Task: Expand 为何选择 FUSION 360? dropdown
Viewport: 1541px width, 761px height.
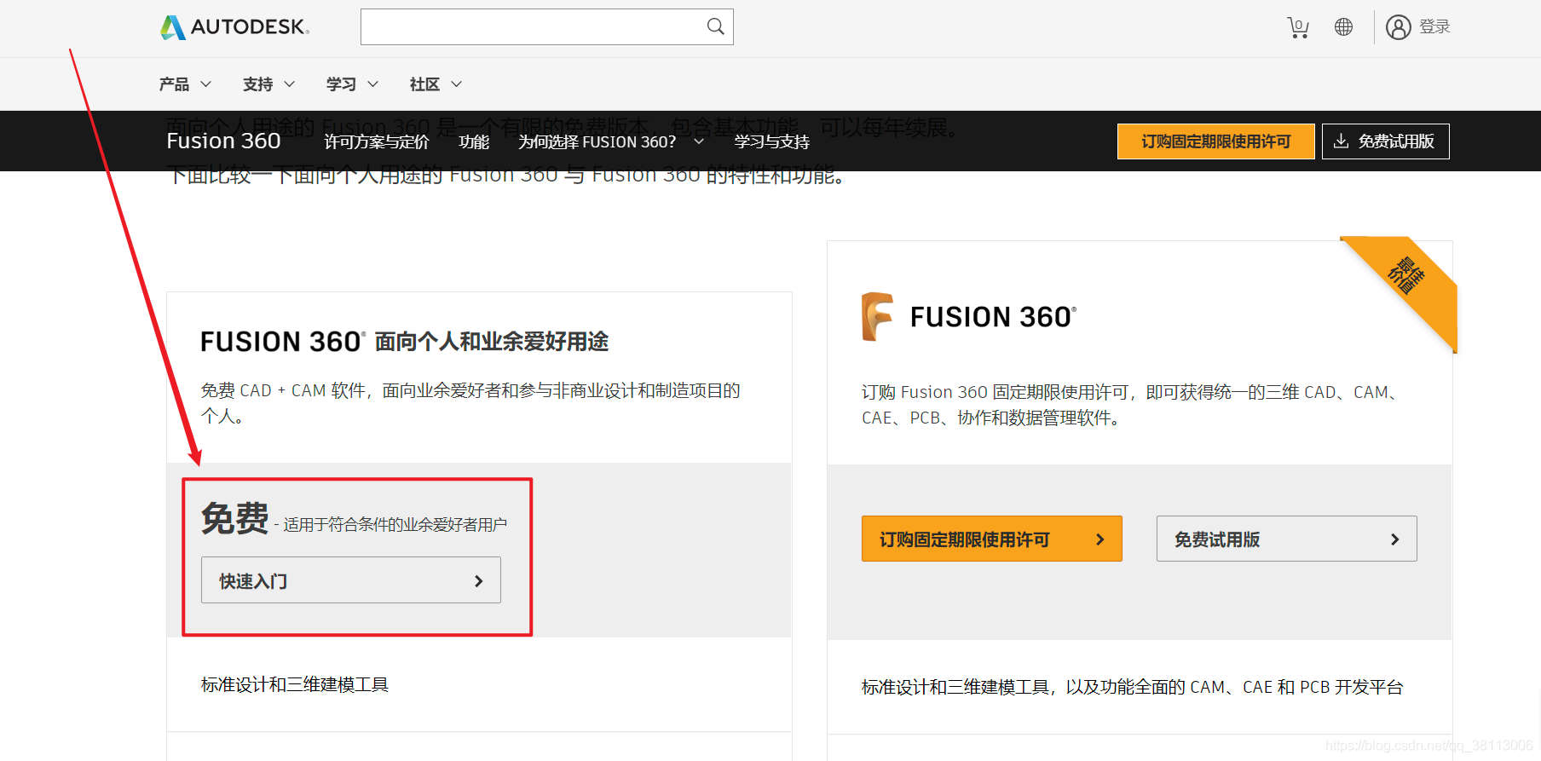Action: pos(611,141)
